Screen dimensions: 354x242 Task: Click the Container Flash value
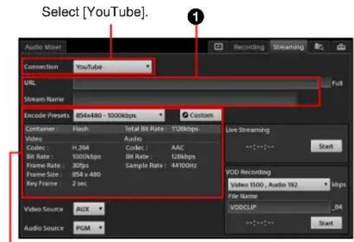80,129
